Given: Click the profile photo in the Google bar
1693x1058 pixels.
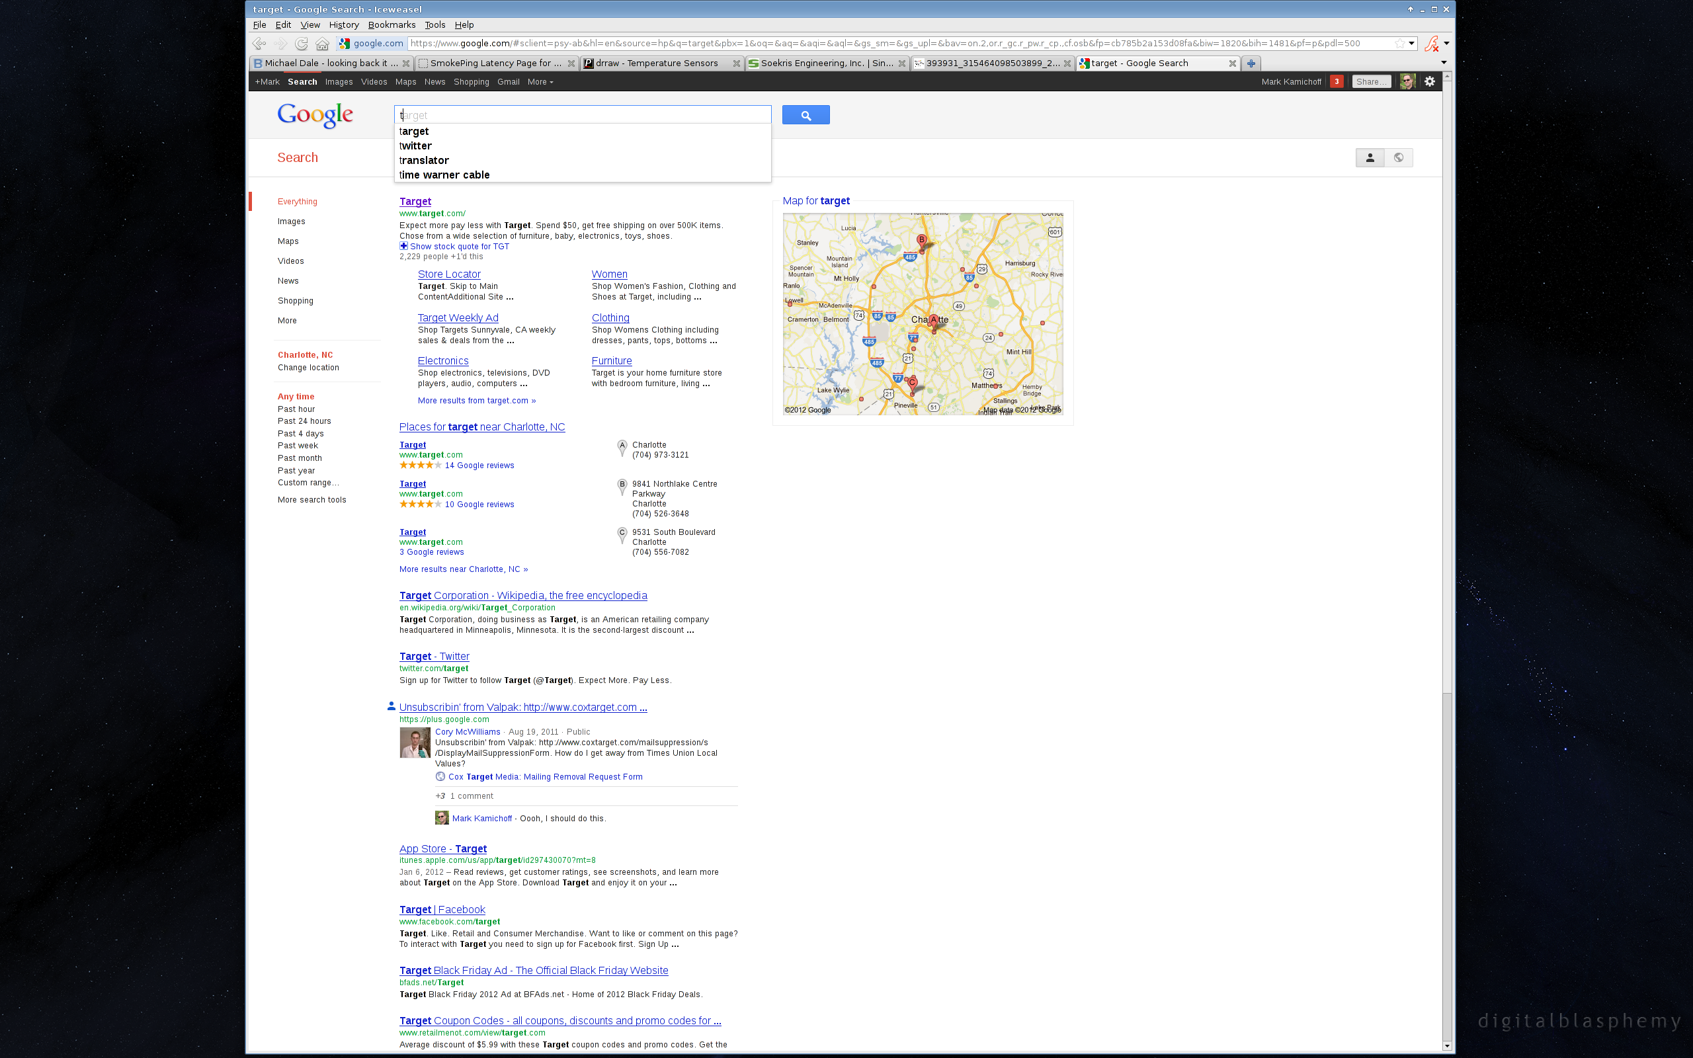Looking at the screenshot, I should [1408, 82].
